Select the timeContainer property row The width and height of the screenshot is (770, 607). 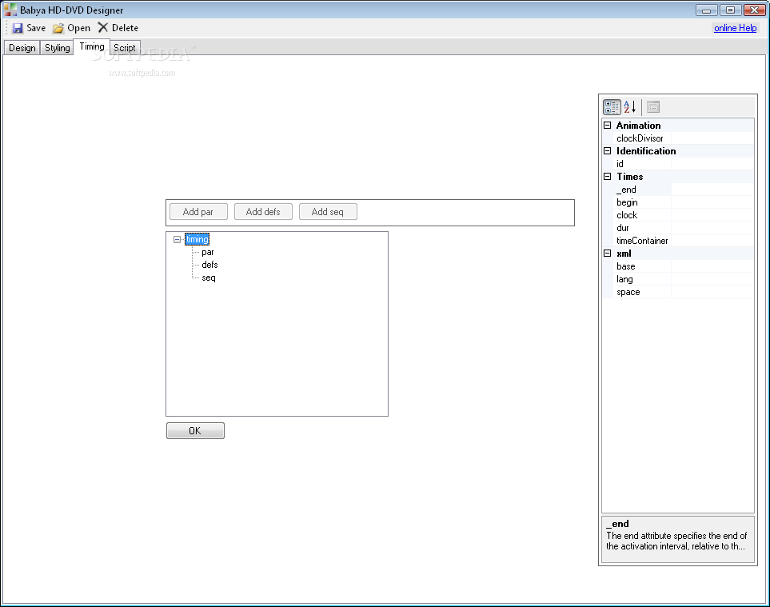coord(678,241)
